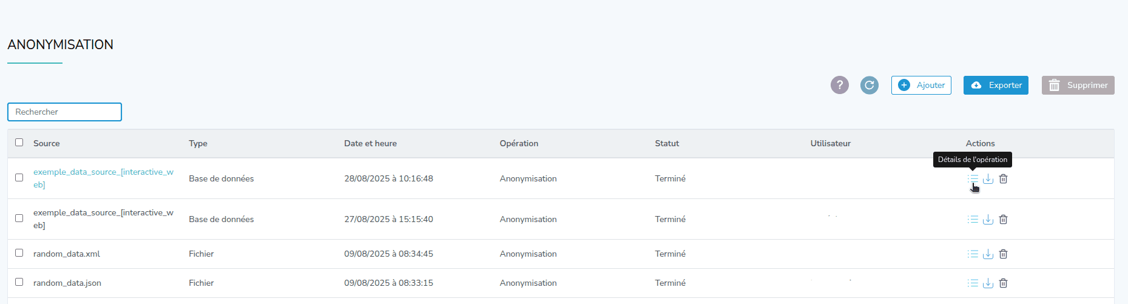Click the refresh list icon
Image resolution: width=1128 pixels, height=304 pixels.
pyautogui.click(x=869, y=86)
